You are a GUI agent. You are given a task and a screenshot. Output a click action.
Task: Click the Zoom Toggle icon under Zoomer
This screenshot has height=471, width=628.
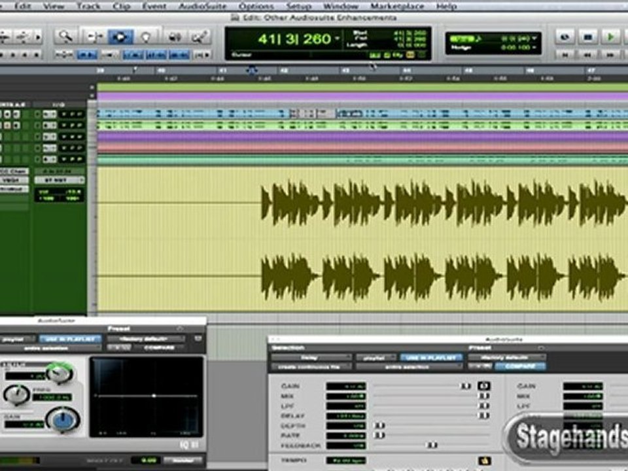point(64,54)
